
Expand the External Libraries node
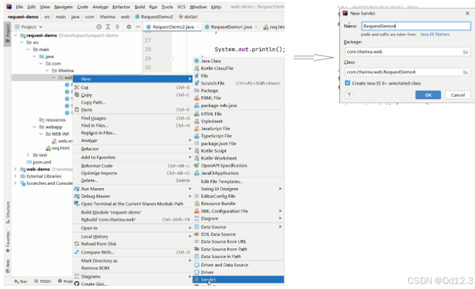coord(16,176)
